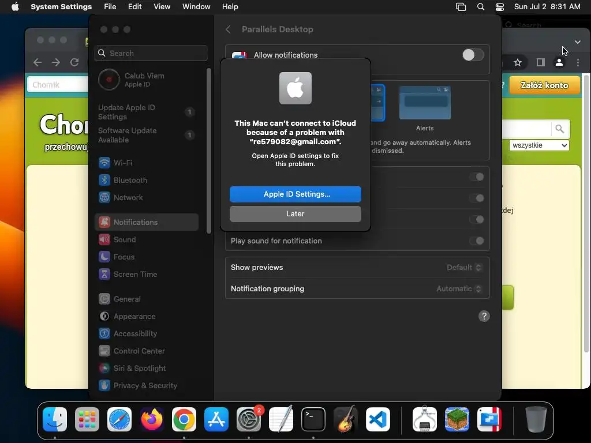The image size is (591, 443).
Task: Open the App Store dock icon
Action: 216,419
